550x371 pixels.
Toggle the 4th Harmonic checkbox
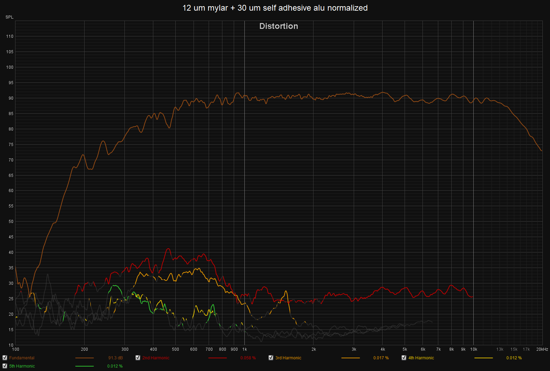(x=404, y=358)
